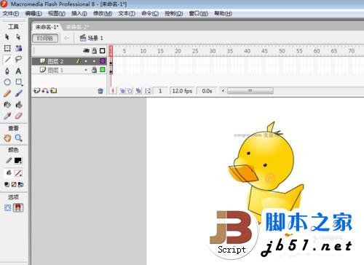Select the Line tool
The image size is (364, 265).
tap(7, 59)
